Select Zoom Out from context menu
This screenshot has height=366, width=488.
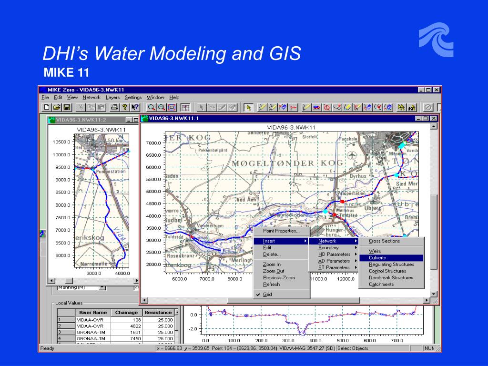281,271
